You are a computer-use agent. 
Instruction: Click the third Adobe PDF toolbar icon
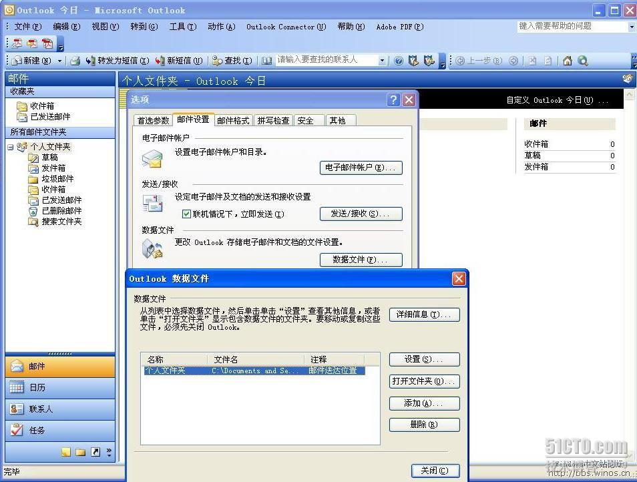47,43
